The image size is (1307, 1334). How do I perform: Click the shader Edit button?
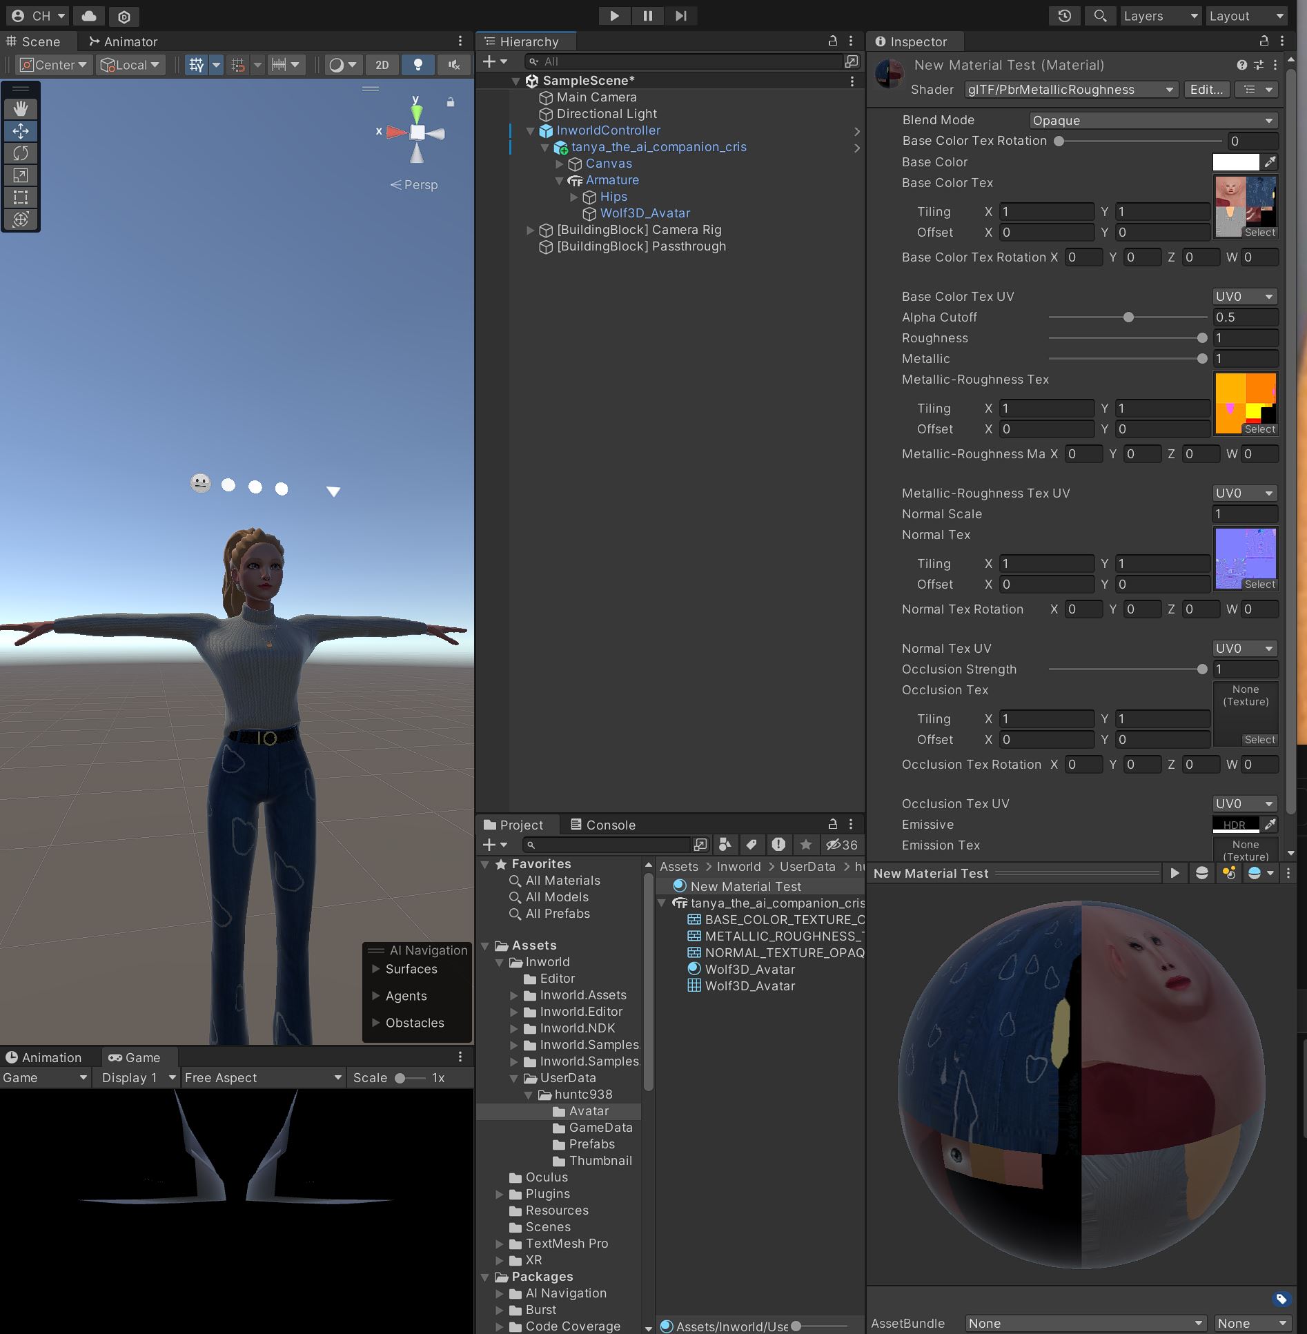click(x=1206, y=90)
